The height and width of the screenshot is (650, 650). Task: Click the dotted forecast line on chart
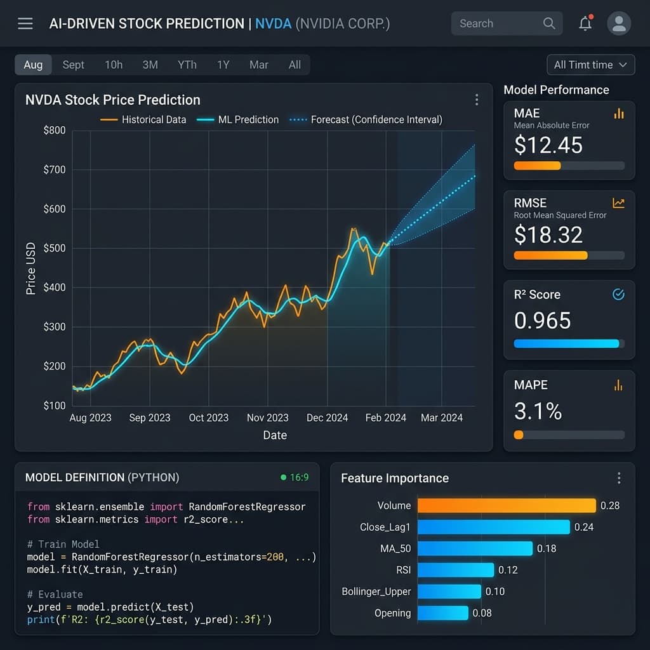click(433, 209)
